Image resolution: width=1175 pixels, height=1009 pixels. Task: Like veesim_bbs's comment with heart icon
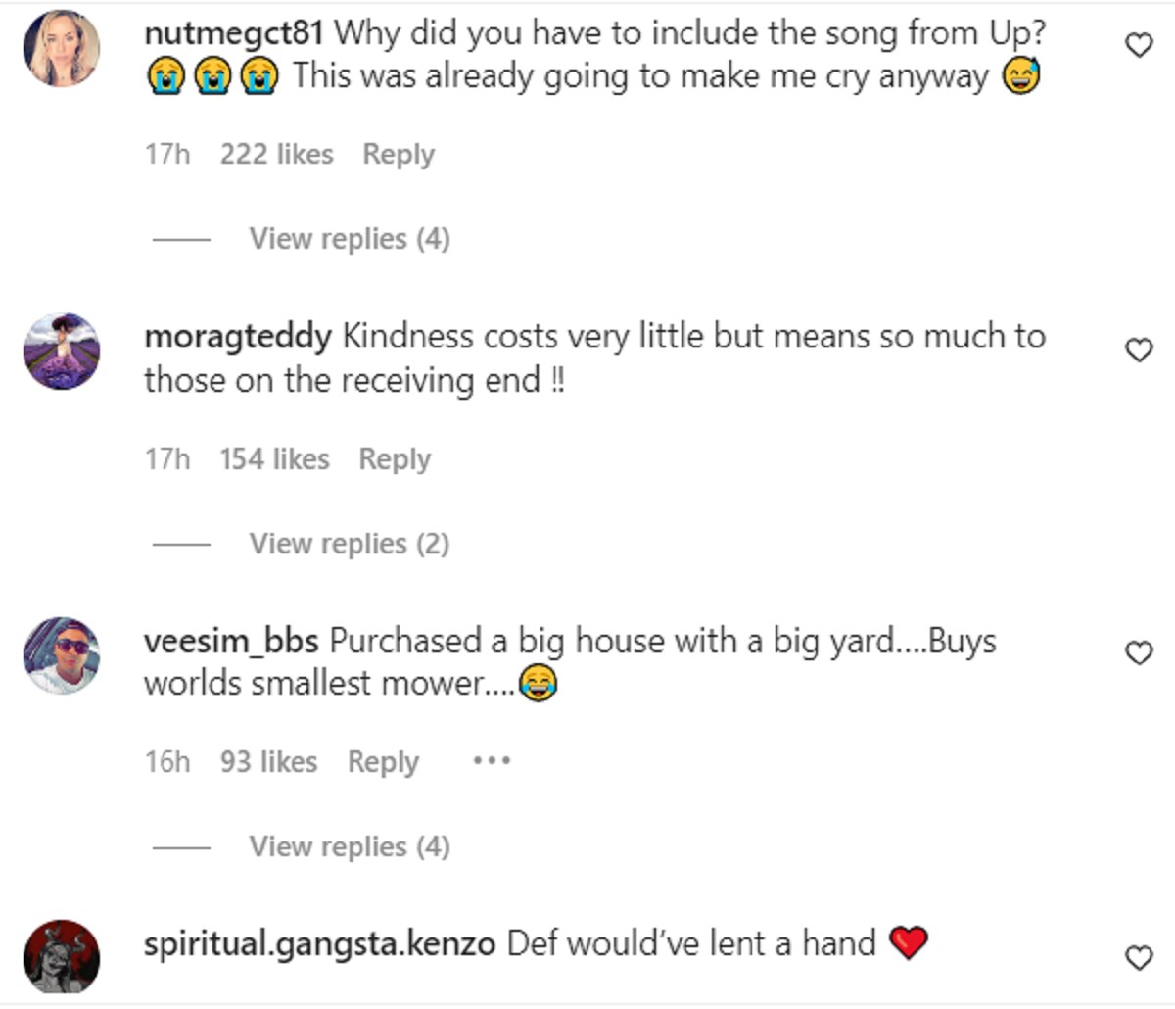[1139, 652]
